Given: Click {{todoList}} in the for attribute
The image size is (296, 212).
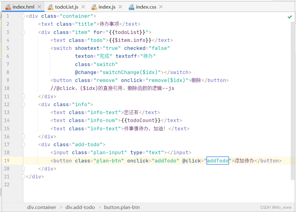Looking at the screenshot, I should tap(127, 32).
